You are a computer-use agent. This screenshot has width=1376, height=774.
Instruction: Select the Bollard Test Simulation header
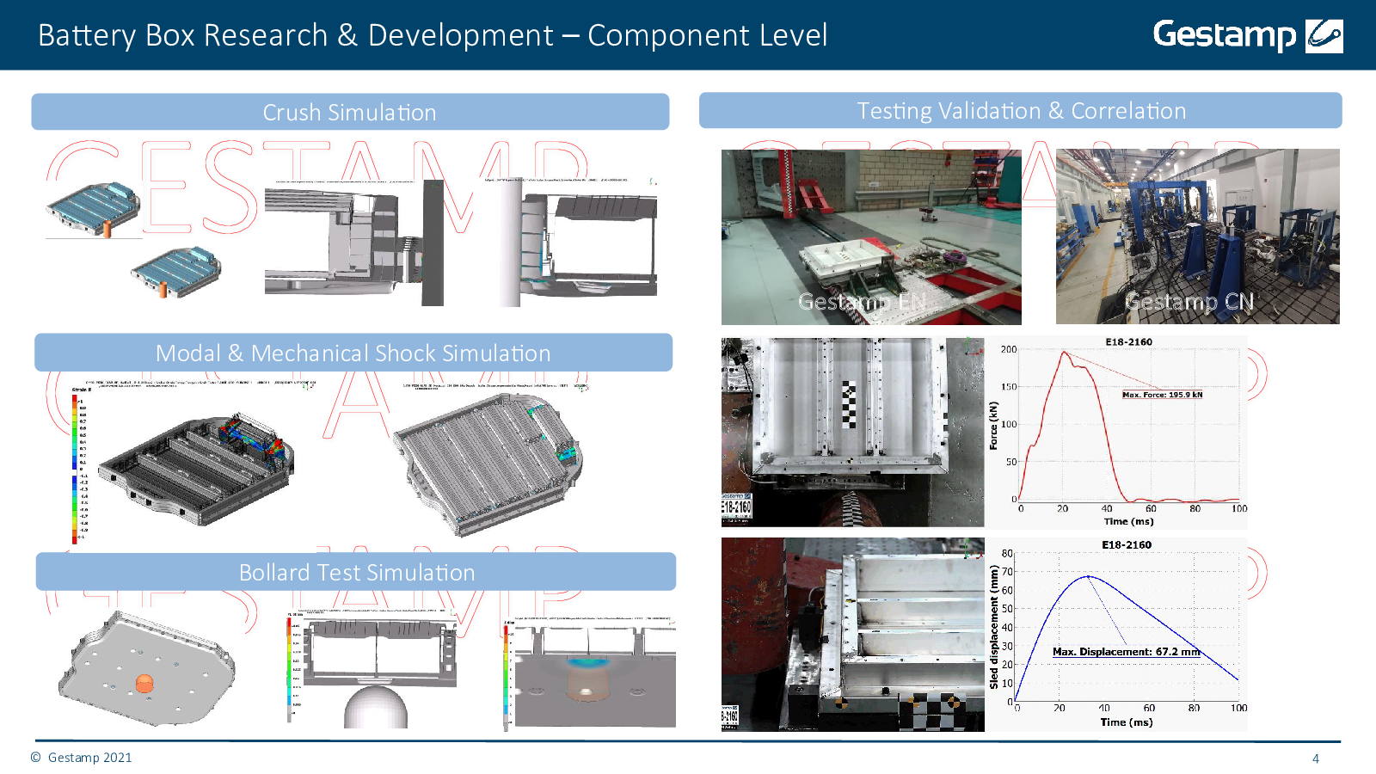356,572
